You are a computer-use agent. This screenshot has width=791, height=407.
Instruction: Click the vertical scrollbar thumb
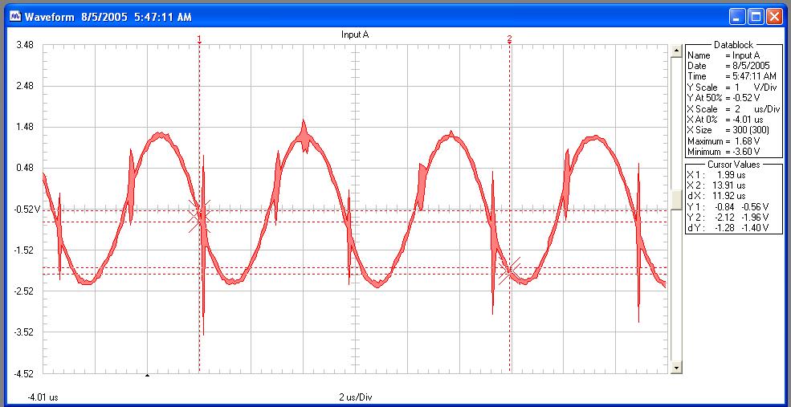(676, 200)
